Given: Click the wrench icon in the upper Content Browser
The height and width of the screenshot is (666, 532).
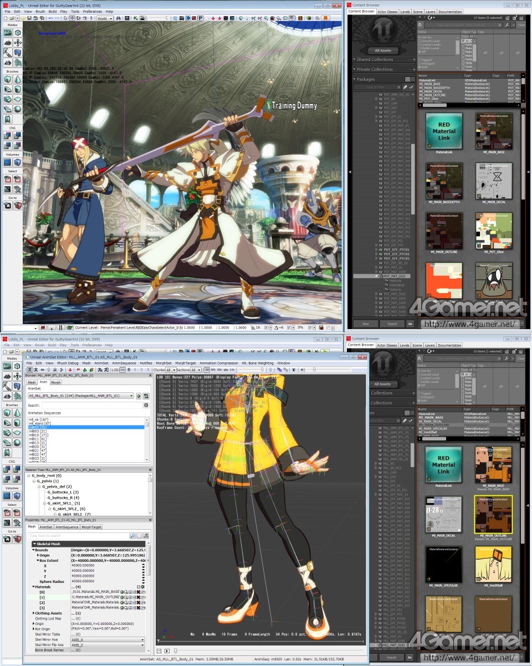Looking at the screenshot, I should click(x=507, y=25).
